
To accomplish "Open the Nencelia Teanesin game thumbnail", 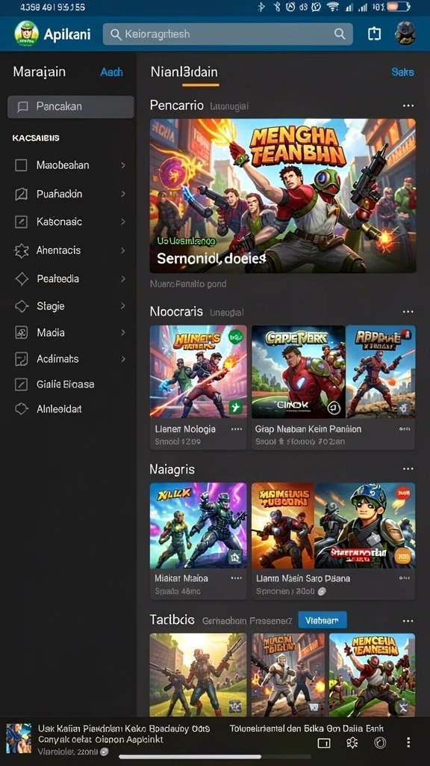I will (372, 675).
